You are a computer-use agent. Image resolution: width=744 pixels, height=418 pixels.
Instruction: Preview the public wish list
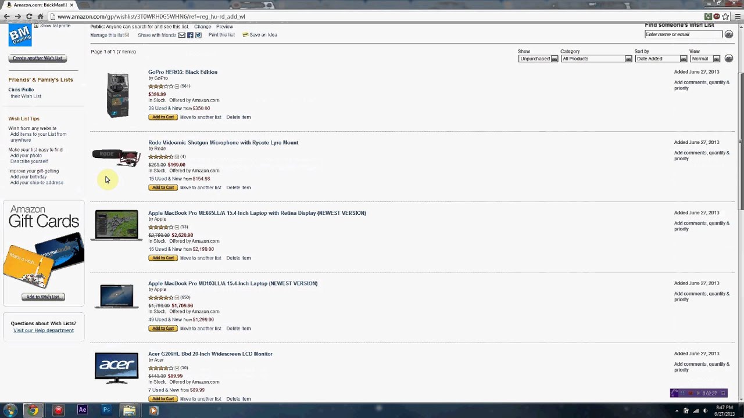224,27
